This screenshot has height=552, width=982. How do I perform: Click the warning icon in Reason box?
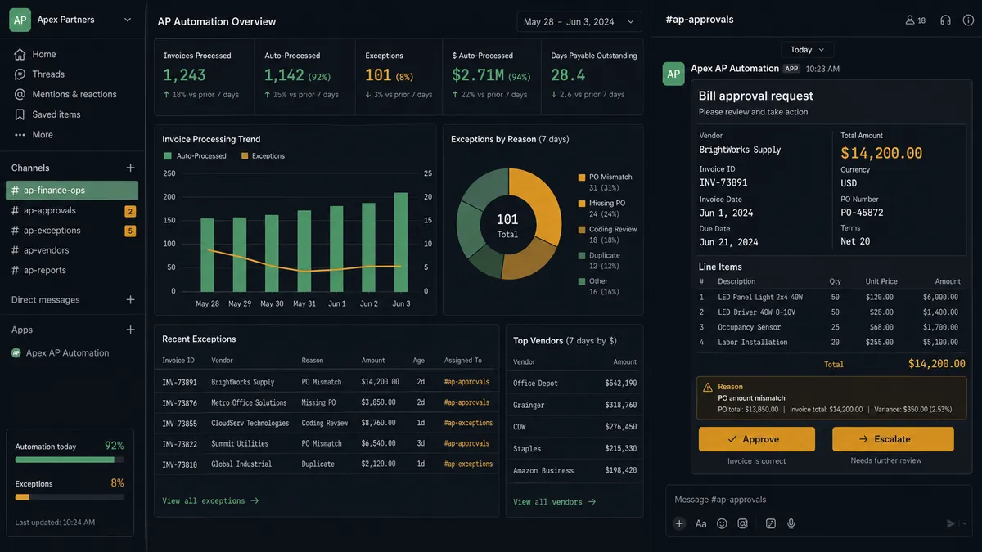pyautogui.click(x=708, y=388)
